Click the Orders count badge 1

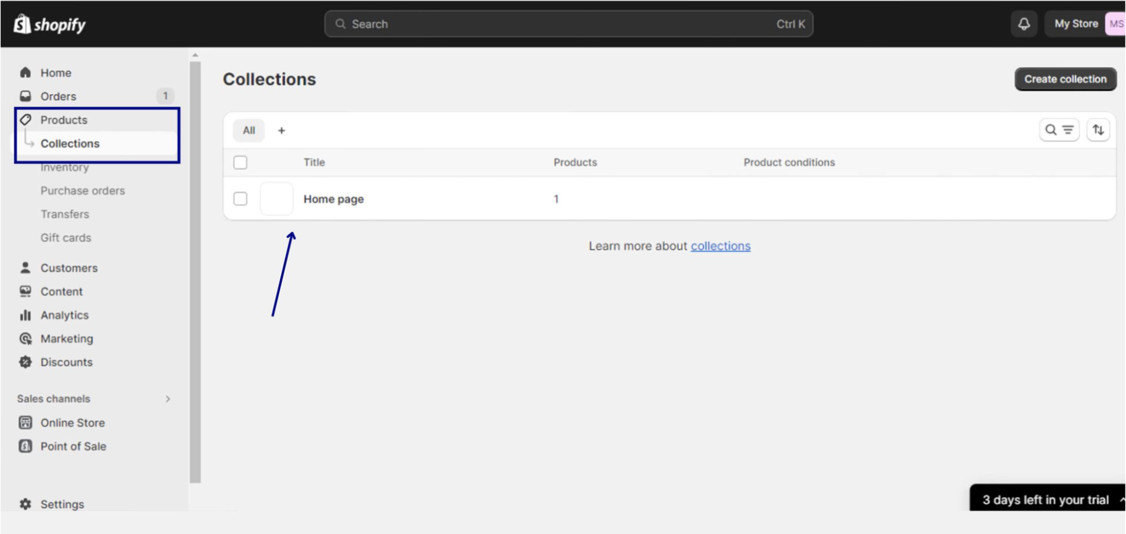point(165,96)
